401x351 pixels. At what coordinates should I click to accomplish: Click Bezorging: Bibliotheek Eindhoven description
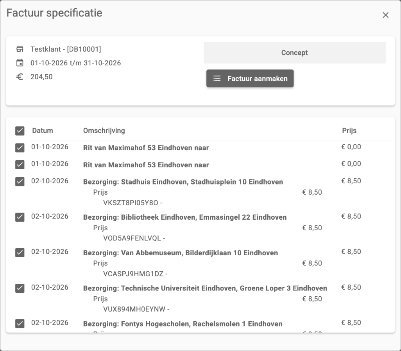(184, 217)
